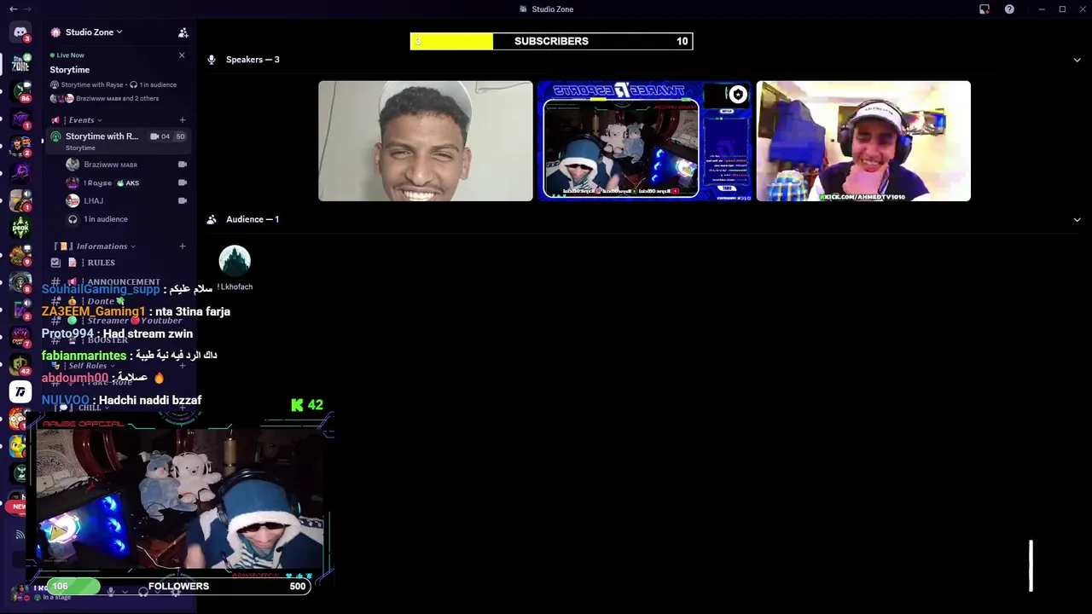Add a channel to Events category
This screenshot has width=1092, height=614.
pos(182,120)
